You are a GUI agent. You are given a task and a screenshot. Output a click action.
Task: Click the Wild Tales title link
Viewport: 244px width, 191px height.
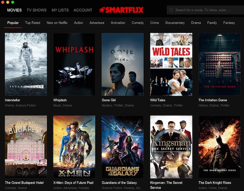click(158, 100)
